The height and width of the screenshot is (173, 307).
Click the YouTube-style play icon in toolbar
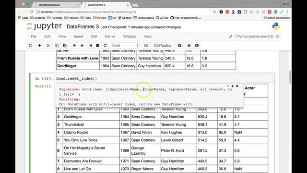pyautogui.click(x=197, y=46)
